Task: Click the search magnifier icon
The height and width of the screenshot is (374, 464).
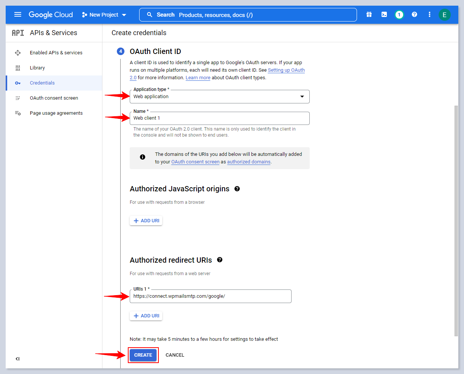Action: 150,15
